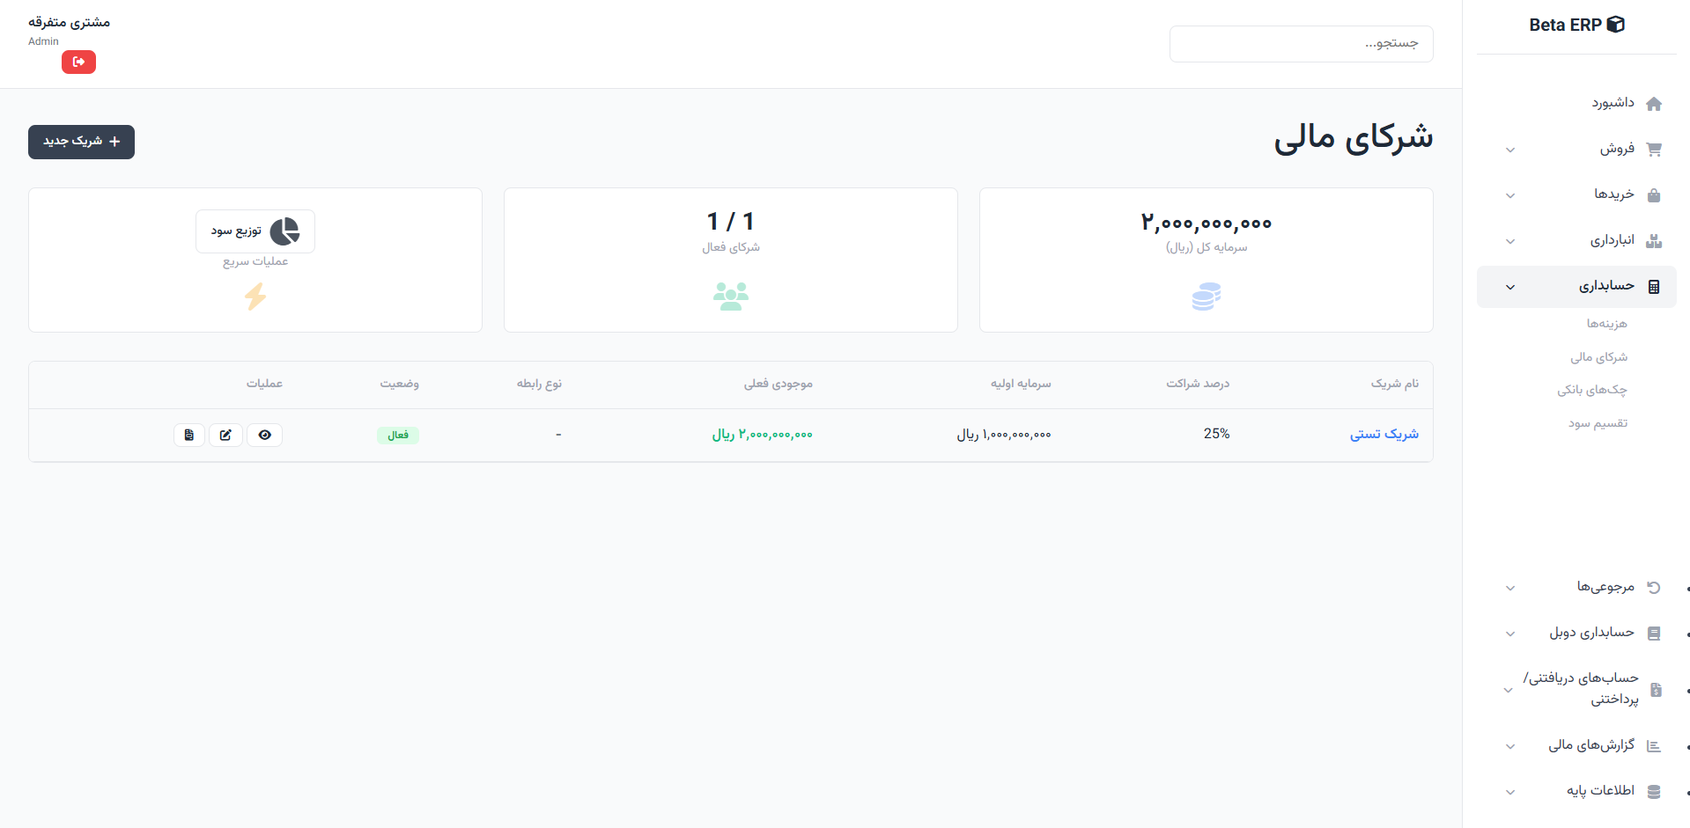Expand the اطلاعات پایه menu chevron

point(1510,792)
